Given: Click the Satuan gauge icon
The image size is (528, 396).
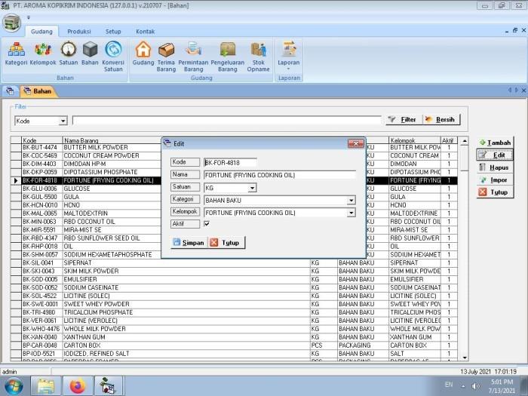Looking at the screenshot, I should click(x=69, y=54).
